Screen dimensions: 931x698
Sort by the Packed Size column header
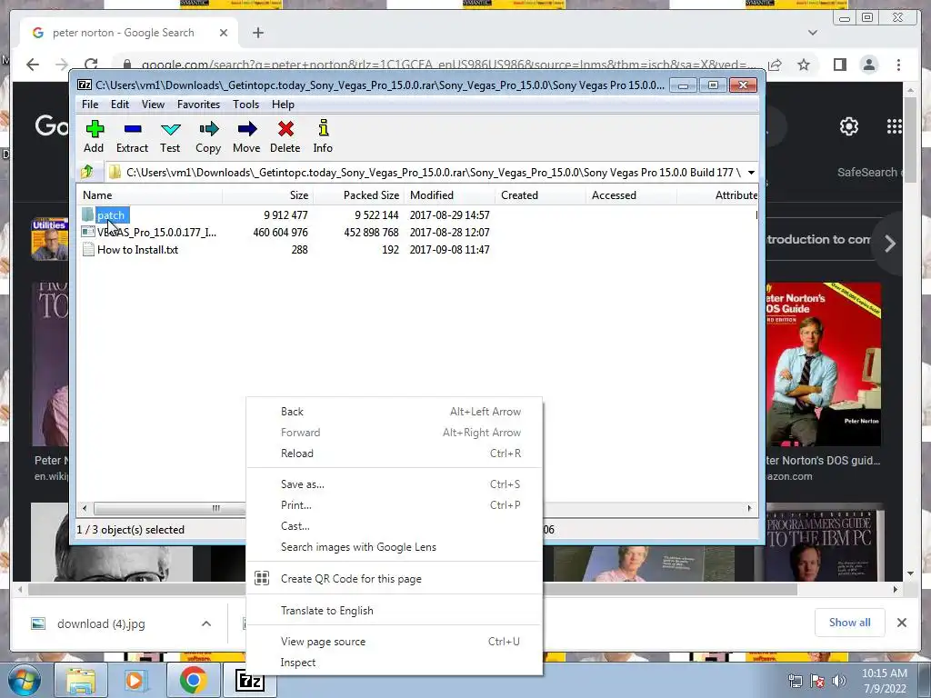coord(358,195)
